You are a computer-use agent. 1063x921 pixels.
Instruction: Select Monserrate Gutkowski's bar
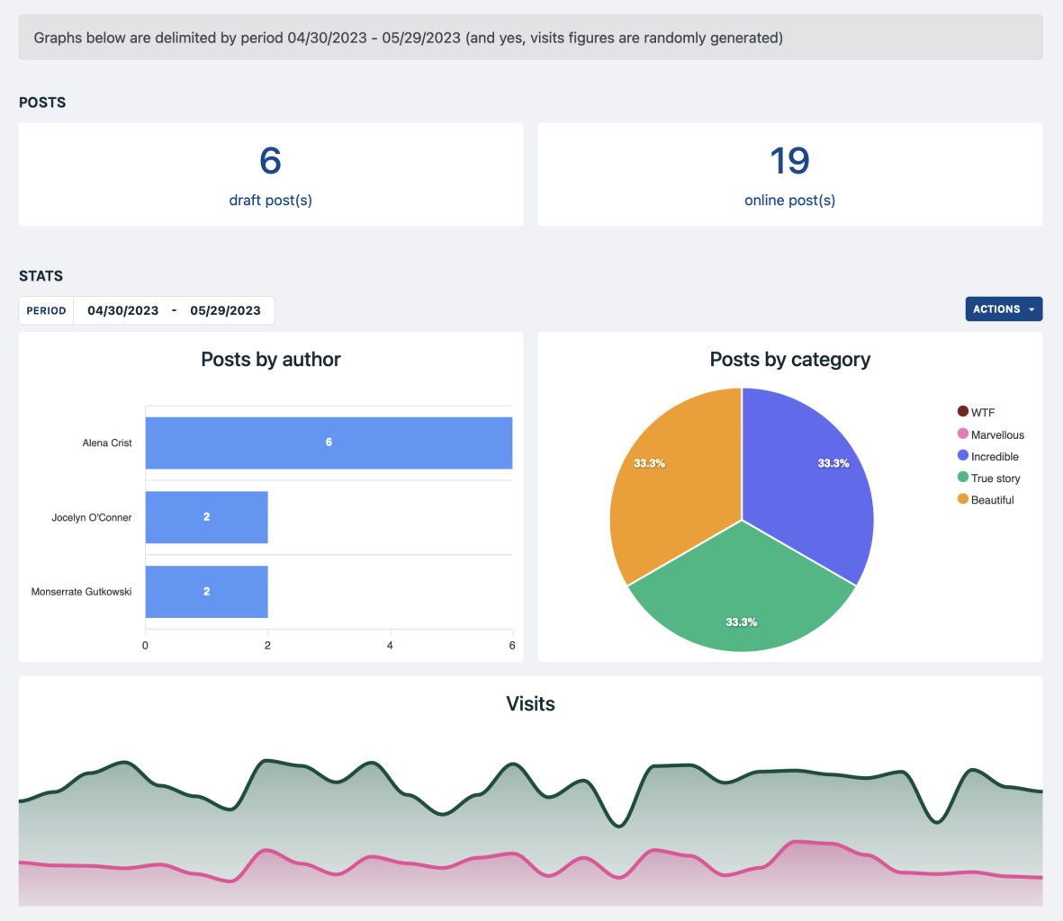pyautogui.click(x=206, y=592)
